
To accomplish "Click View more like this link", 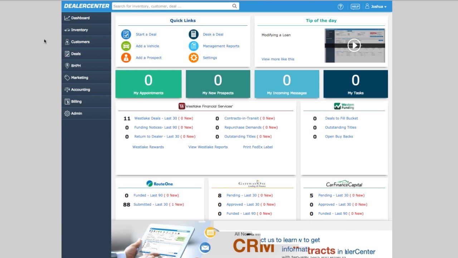I will coord(278,59).
